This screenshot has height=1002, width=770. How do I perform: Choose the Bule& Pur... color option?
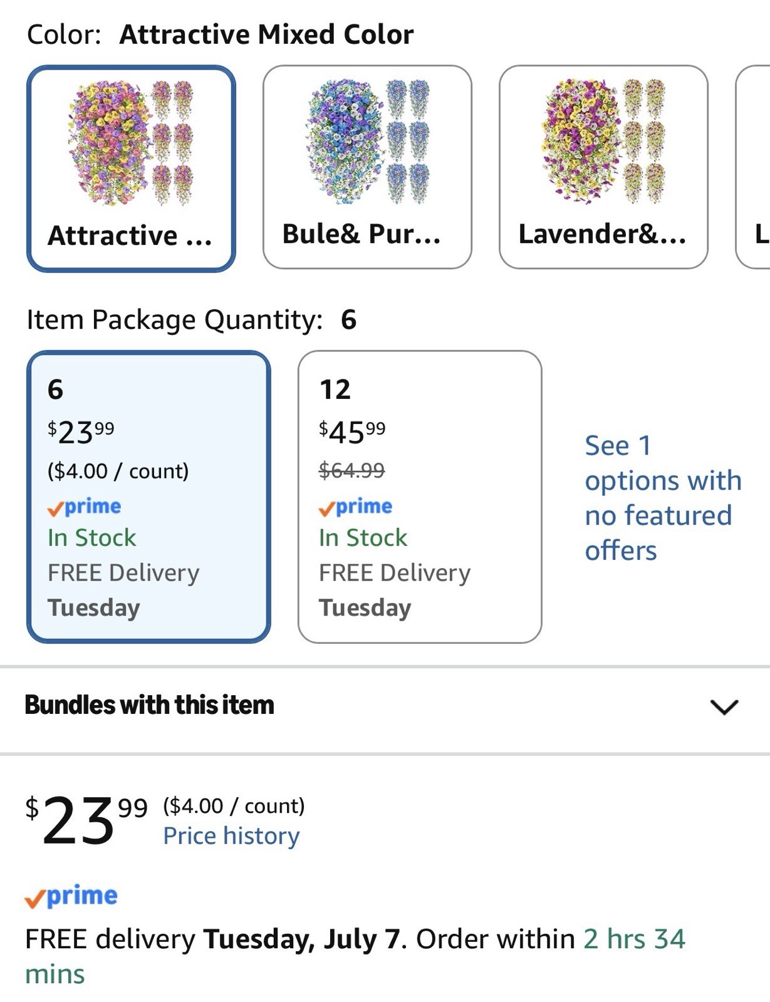pyautogui.click(x=367, y=167)
